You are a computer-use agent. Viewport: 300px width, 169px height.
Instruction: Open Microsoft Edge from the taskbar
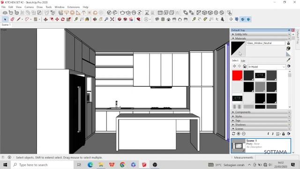click(90, 165)
